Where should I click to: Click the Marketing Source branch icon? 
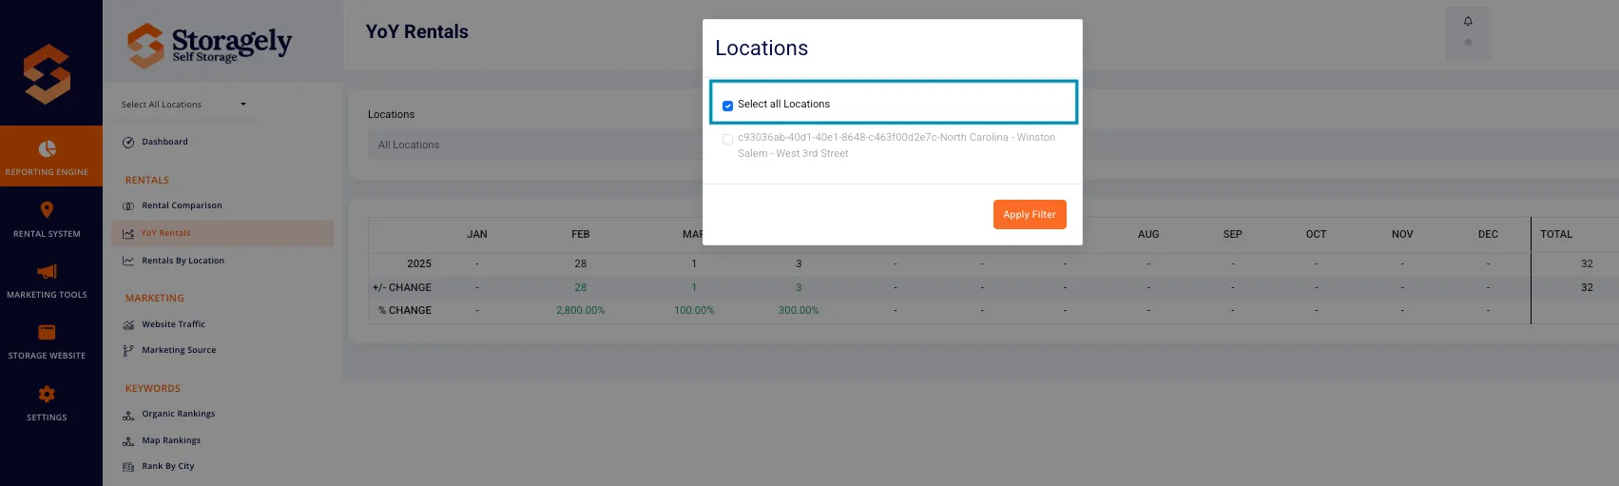click(128, 350)
